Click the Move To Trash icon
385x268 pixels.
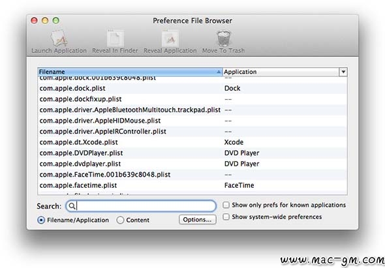[x=223, y=38]
